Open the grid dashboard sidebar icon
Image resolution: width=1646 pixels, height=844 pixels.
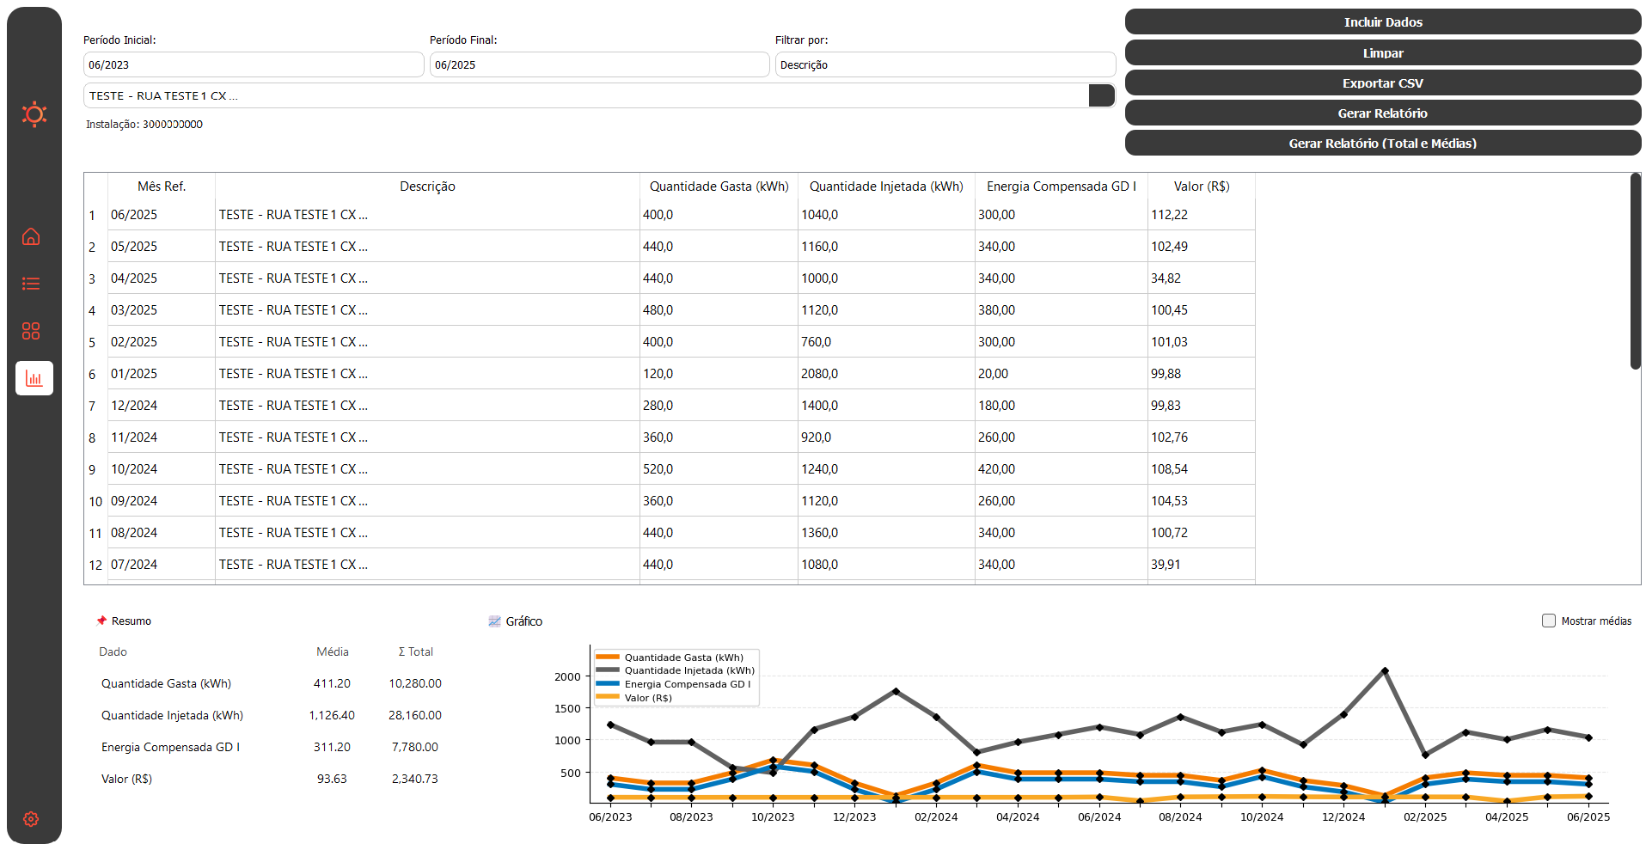[x=31, y=331]
